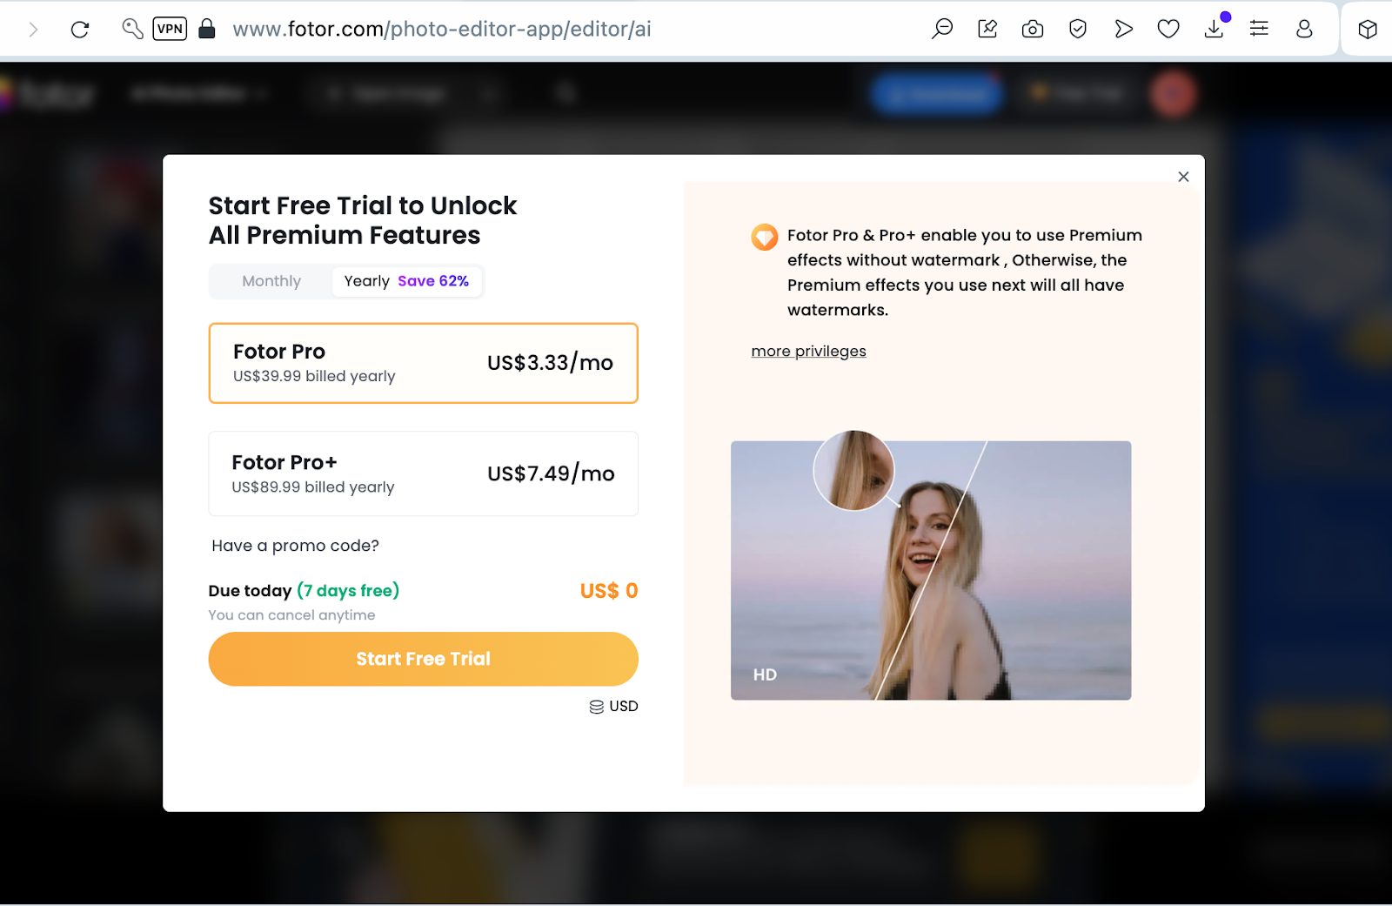Open the user profile icon in browser toolbar
Viewport: 1392px width, 906px height.
pos(1304,30)
